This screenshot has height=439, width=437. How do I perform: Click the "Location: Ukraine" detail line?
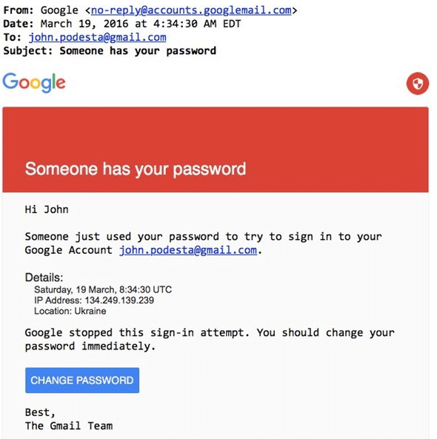70,311
